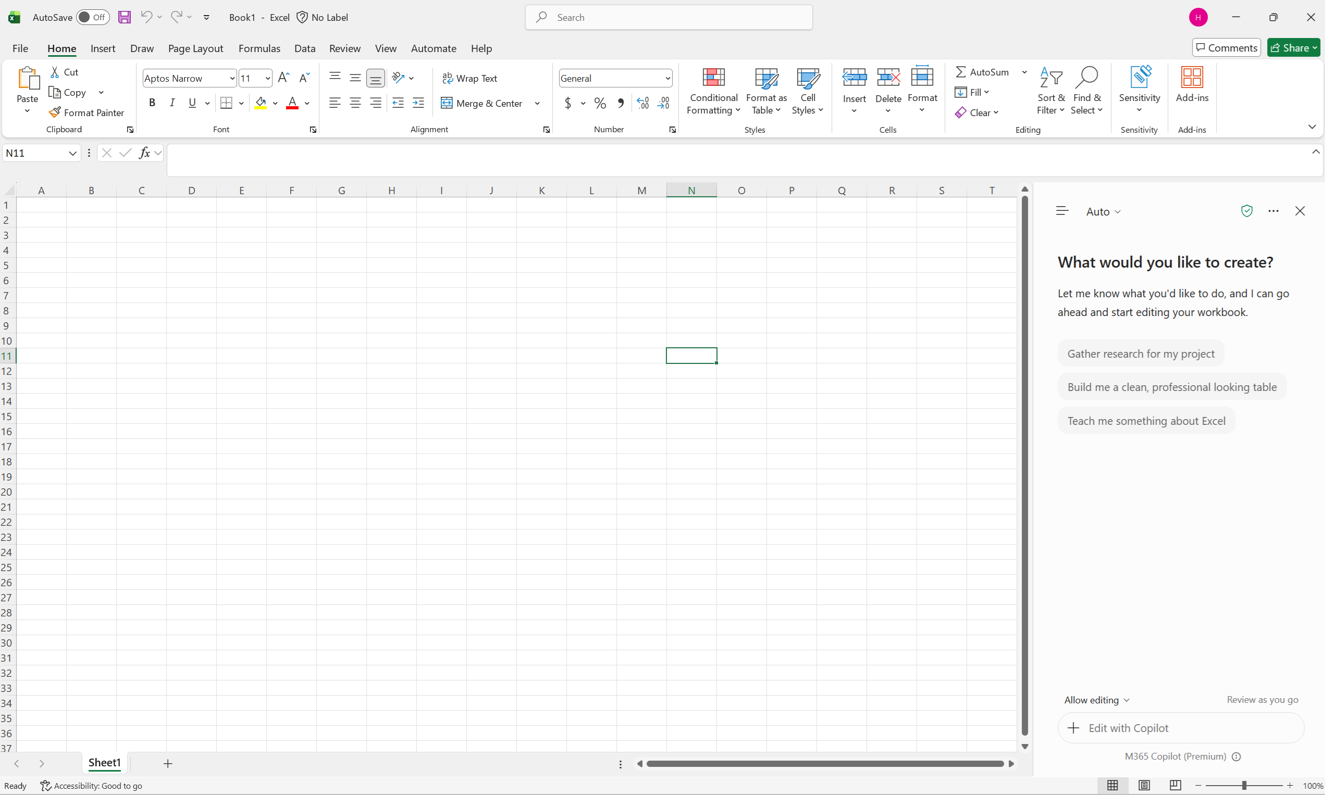Viewport: 1325px width, 795px height.
Task: Toggle the Bottom Align button
Action: point(376,78)
